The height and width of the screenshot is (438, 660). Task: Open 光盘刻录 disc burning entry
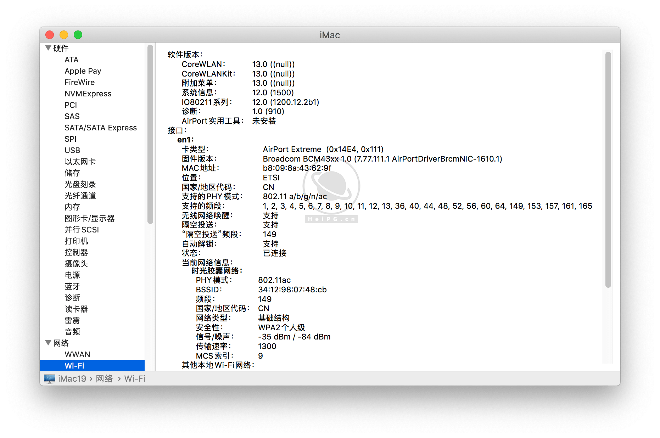[x=80, y=184]
